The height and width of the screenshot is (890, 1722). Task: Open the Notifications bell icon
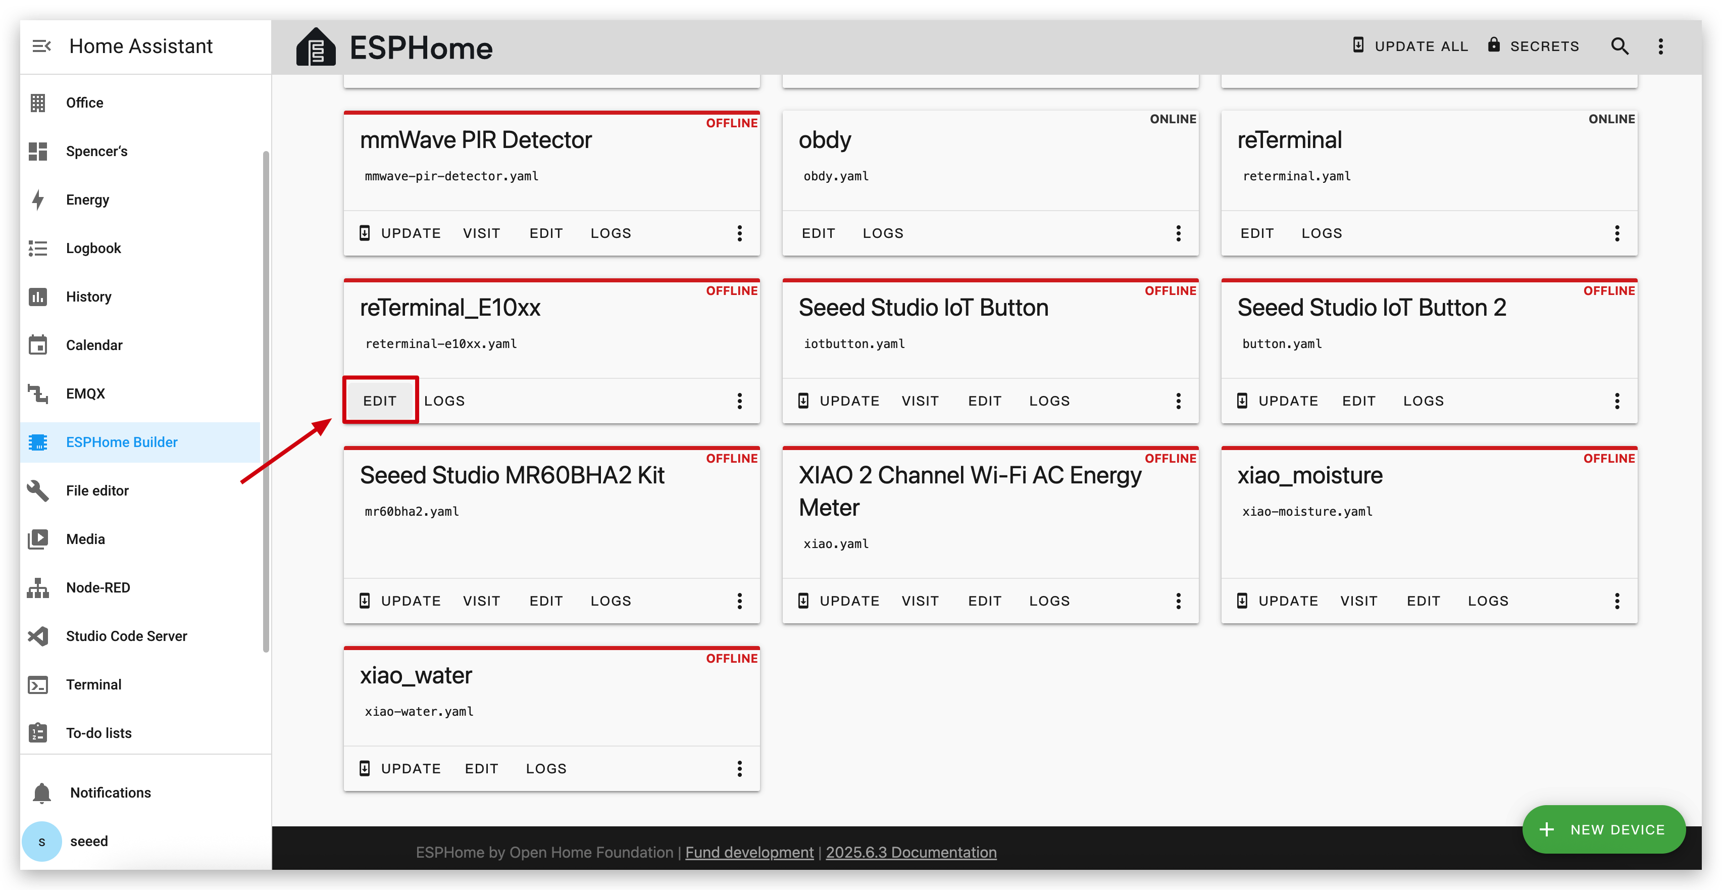pos(42,793)
